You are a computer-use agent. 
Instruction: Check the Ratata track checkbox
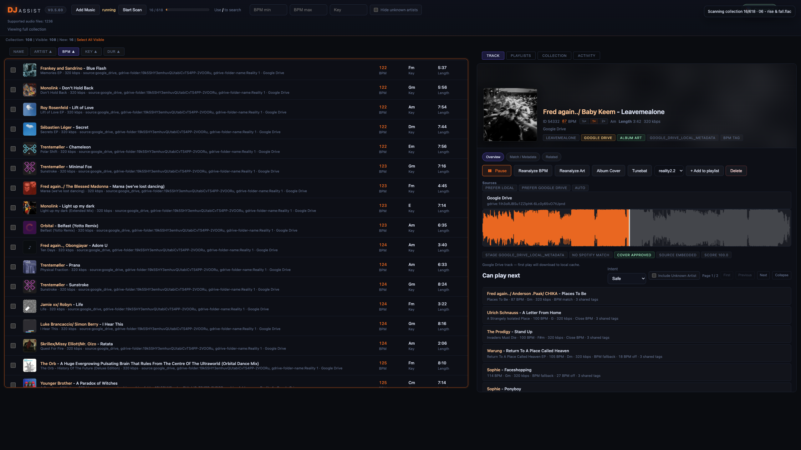click(x=13, y=346)
